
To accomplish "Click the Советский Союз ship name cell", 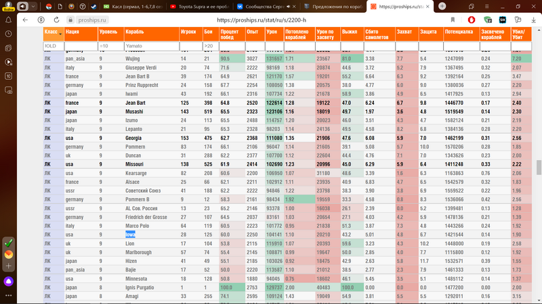I will 143,191.
